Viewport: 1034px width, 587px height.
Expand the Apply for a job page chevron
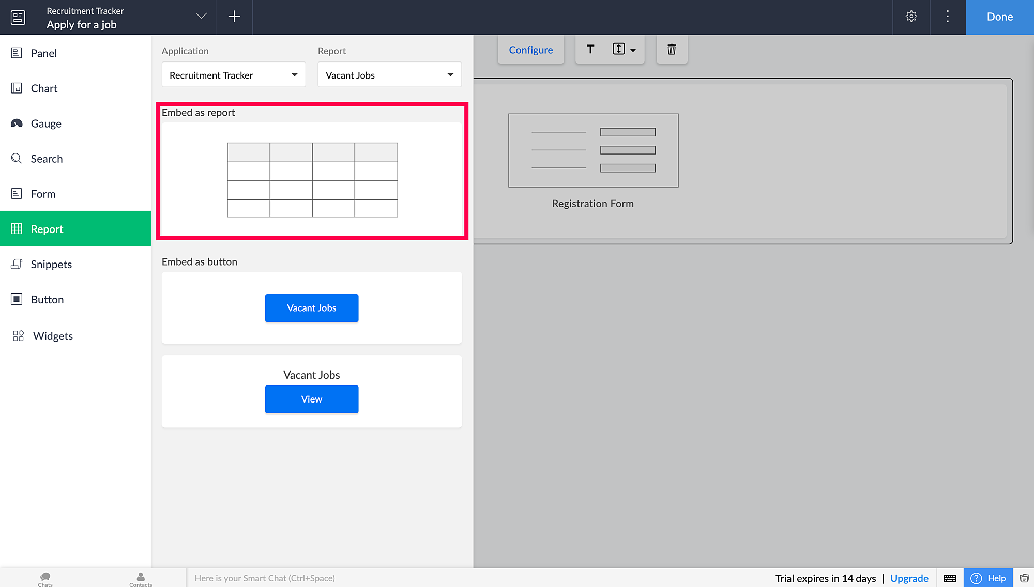click(202, 17)
